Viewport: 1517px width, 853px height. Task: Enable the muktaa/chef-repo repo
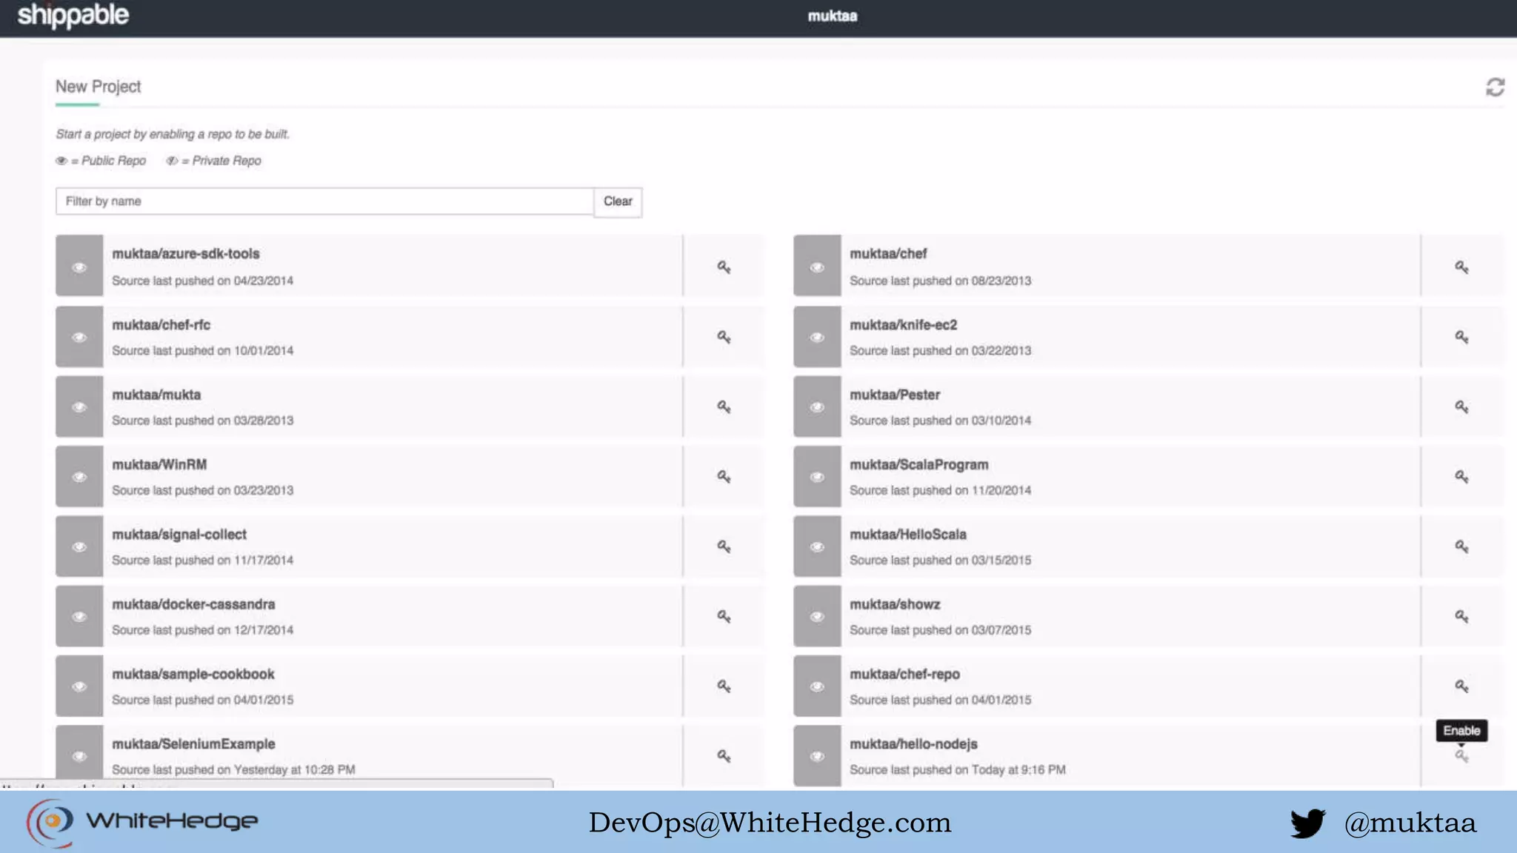[1461, 686]
